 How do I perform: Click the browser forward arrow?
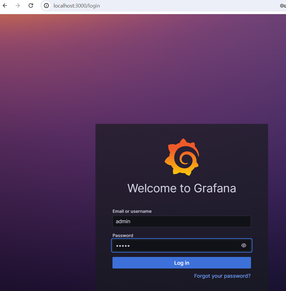coord(18,5)
